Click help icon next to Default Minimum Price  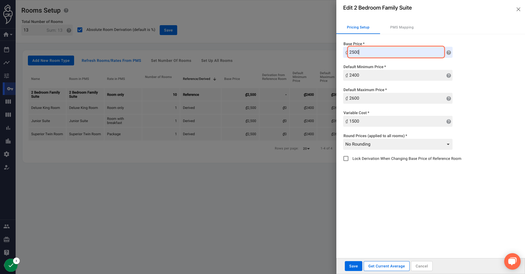[x=449, y=76]
